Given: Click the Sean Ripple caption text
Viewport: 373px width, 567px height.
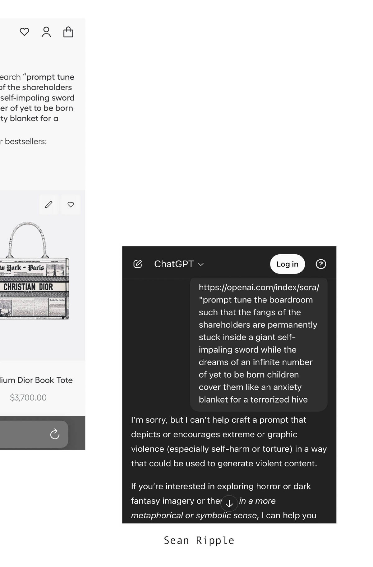Looking at the screenshot, I should (x=199, y=541).
